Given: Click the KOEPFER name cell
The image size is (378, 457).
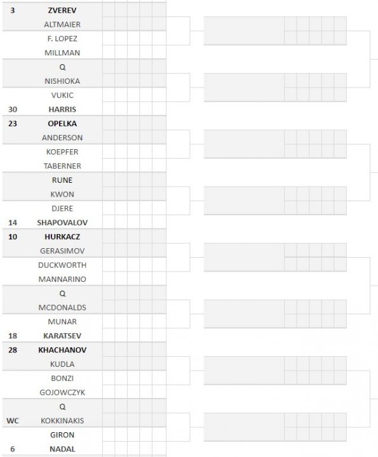Looking at the screenshot, I should pos(62,152).
